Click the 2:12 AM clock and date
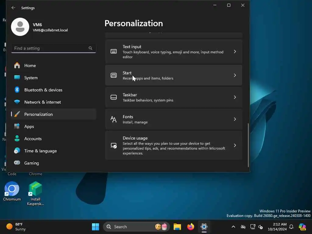Screen dimensions: 312x234 tap(277, 227)
